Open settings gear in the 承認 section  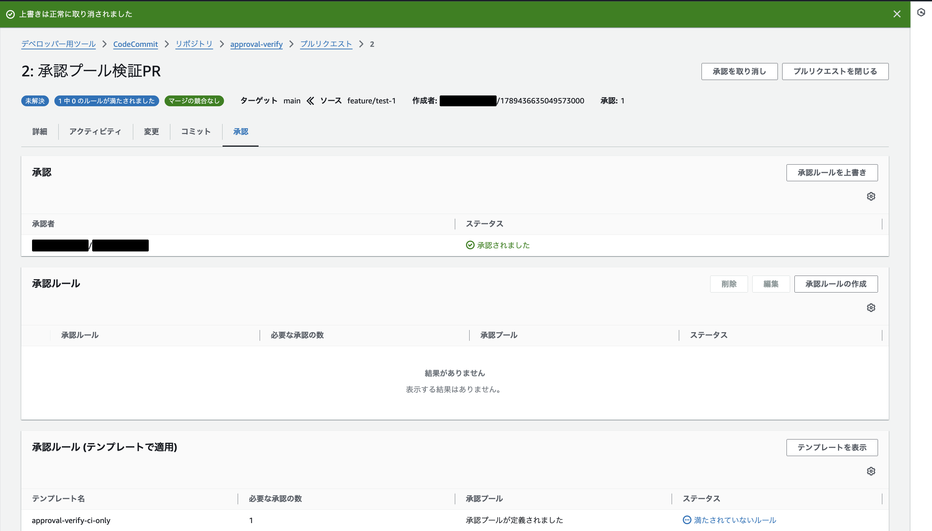tap(871, 196)
